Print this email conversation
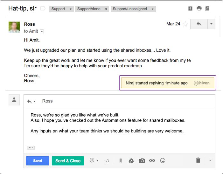Viewport: 223px width, 174px height. coord(199,9)
